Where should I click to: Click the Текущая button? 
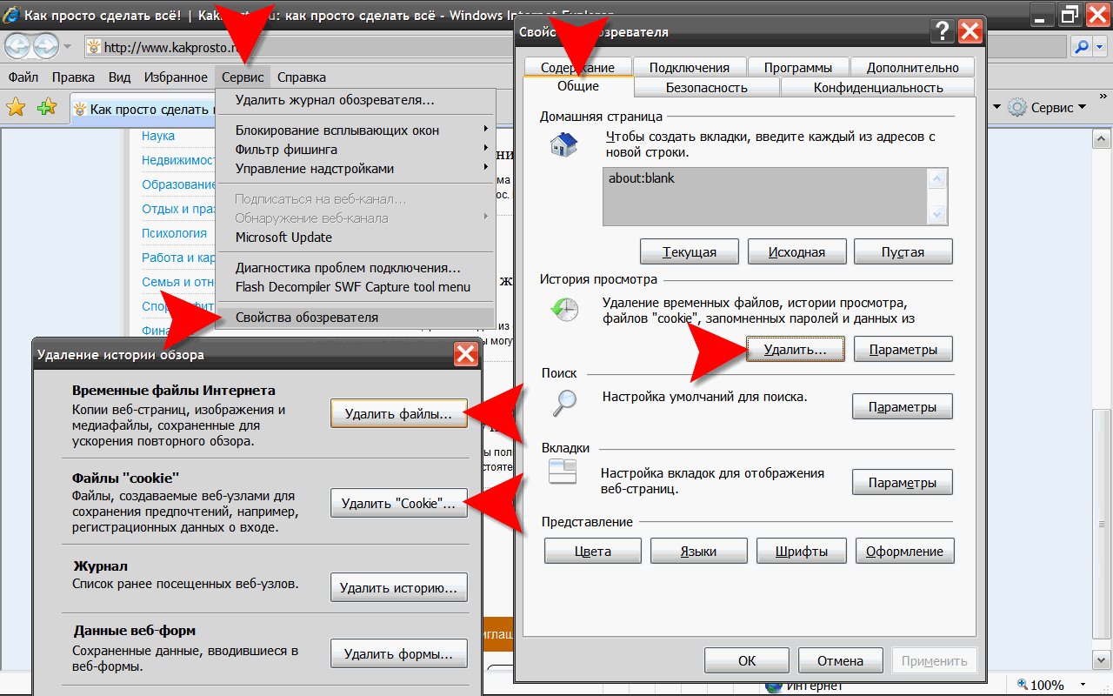pos(690,252)
